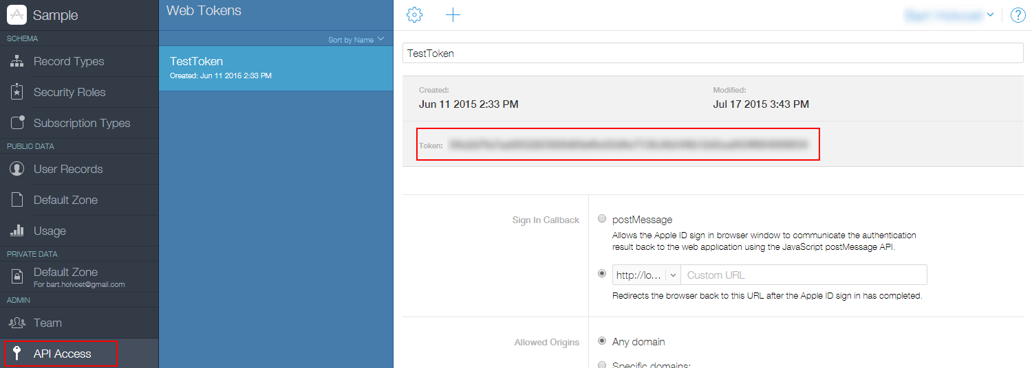Choose Any domain for Allowed Origins
Image resolution: width=1032 pixels, height=368 pixels.
pyautogui.click(x=602, y=341)
